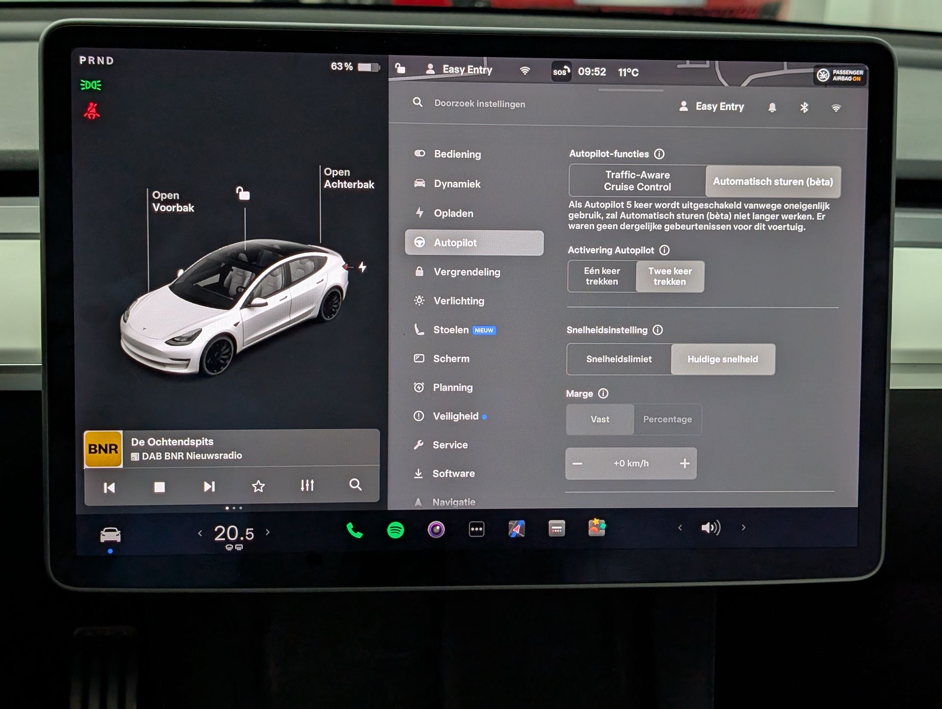Choose Eén keer trekken activation

tap(602, 277)
